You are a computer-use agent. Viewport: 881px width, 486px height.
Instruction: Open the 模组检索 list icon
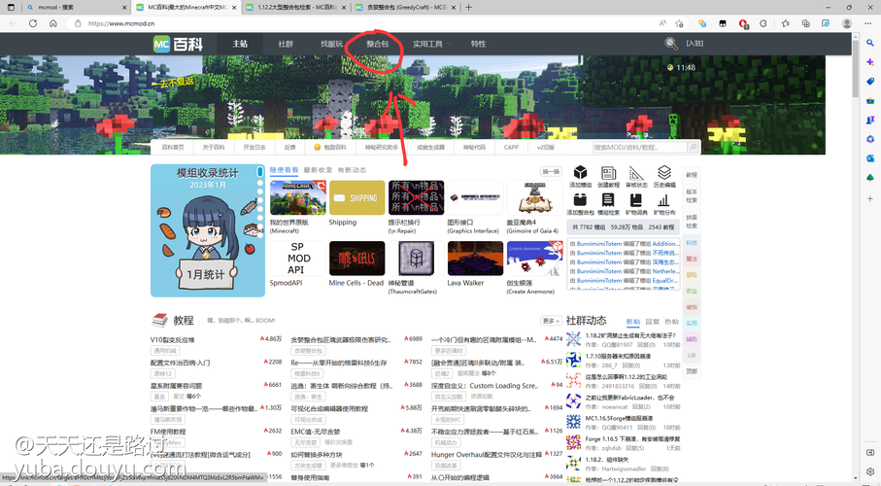(608, 200)
